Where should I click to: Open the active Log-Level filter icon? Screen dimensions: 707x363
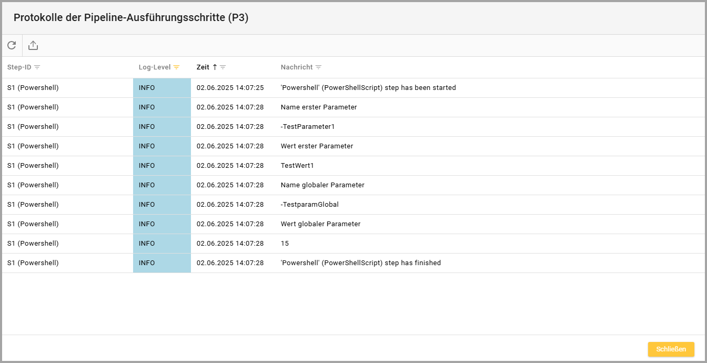(x=177, y=67)
